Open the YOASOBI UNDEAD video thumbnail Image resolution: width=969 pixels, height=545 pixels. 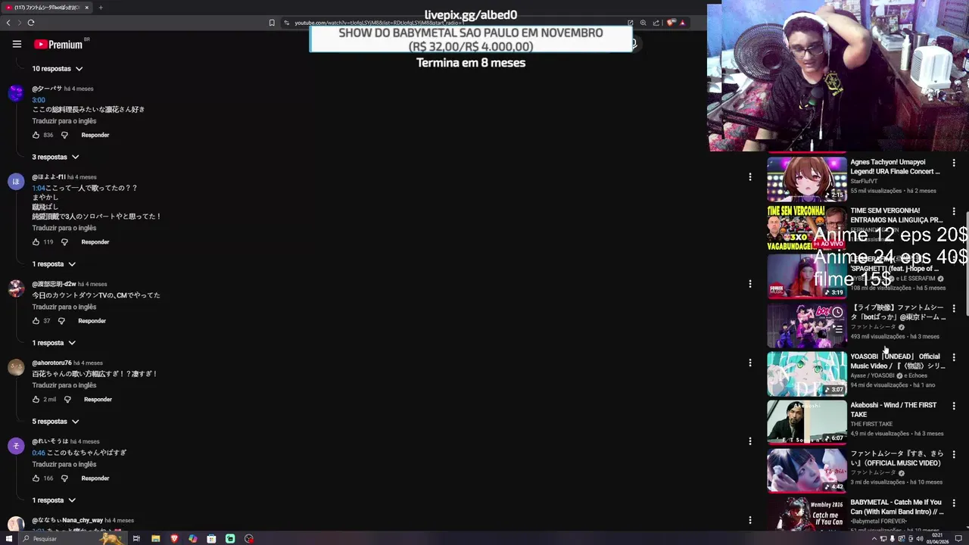807,374
